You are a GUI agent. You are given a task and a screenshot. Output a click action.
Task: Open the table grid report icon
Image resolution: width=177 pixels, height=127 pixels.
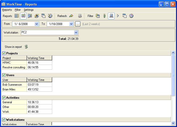tap(16, 16)
